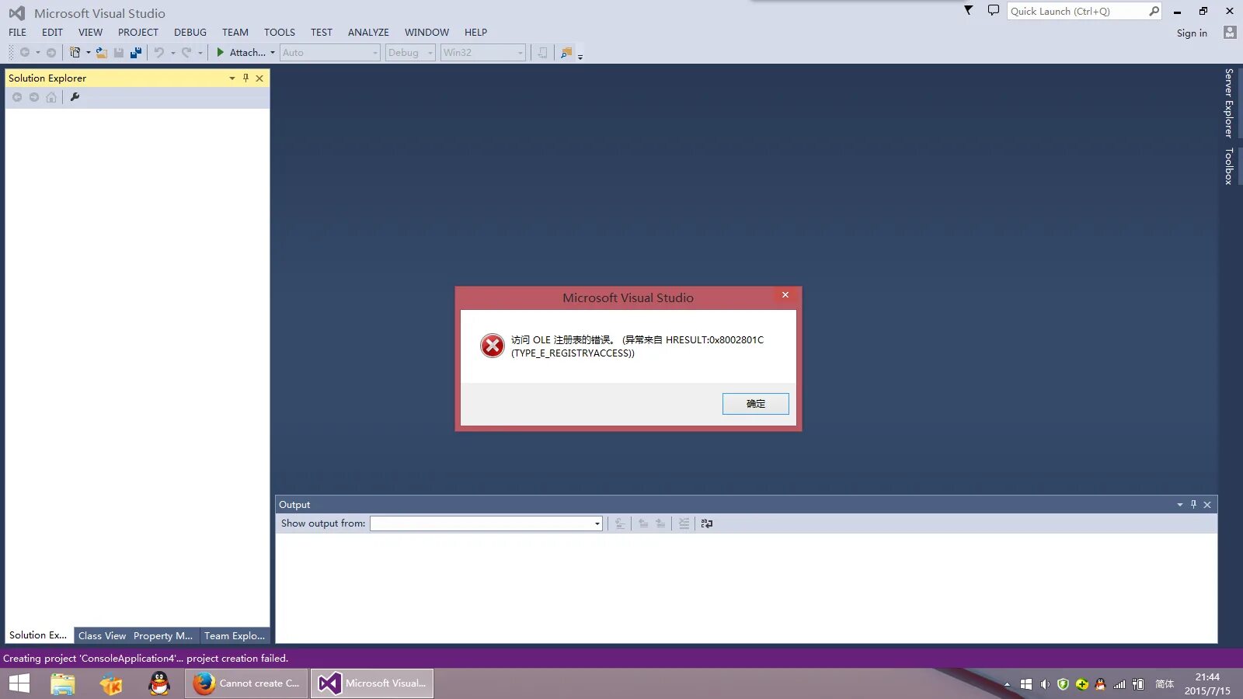Open Output window position dropdown arrow
The image size is (1243, 699).
coord(1180,504)
